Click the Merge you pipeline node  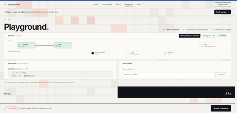(x=172, y=53)
